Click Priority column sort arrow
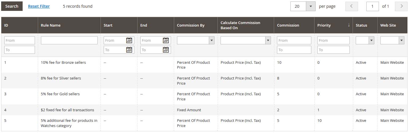409x133 pixels. tap(349, 25)
